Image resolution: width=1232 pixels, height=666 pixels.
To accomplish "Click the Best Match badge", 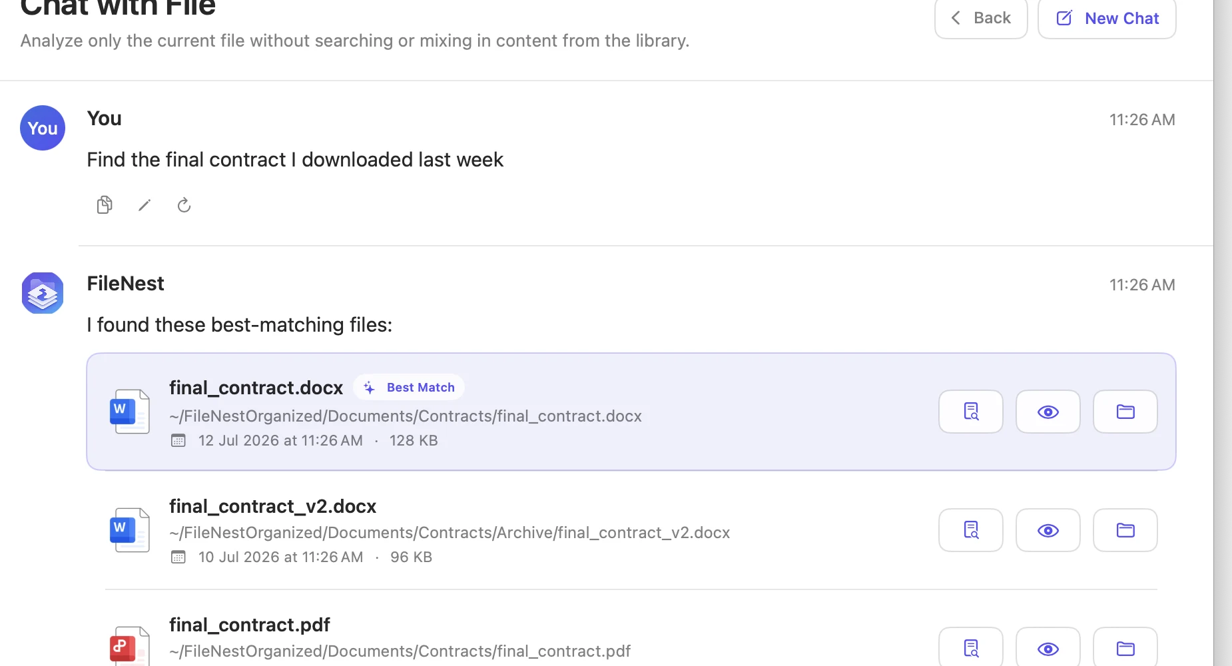I will coord(409,387).
